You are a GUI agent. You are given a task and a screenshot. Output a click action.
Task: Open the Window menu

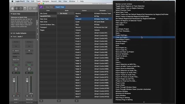[72, 1]
